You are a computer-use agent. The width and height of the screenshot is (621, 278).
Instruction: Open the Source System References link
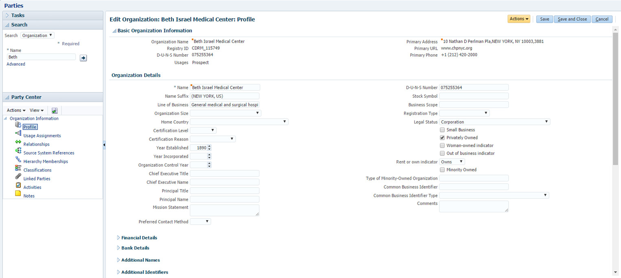pyautogui.click(x=49, y=153)
